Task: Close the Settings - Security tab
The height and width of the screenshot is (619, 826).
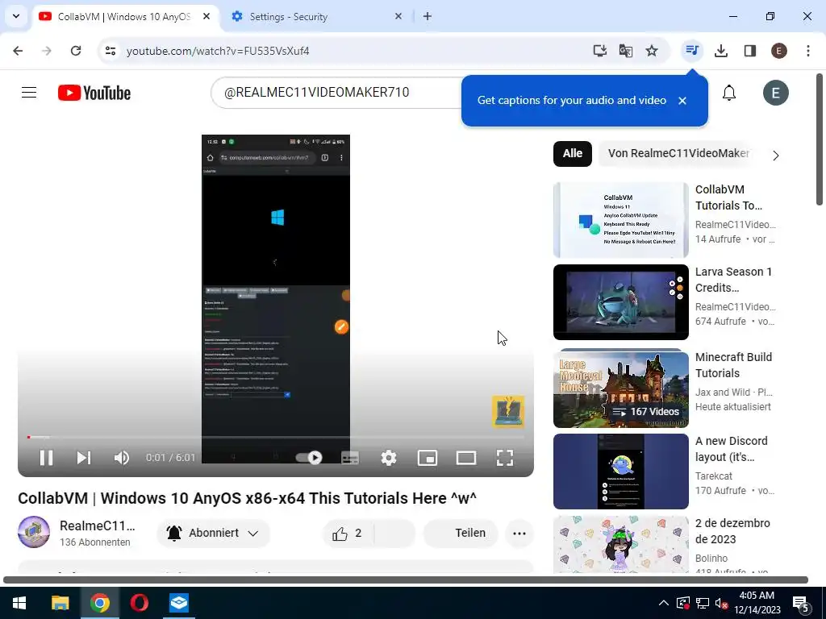Action: pyautogui.click(x=398, y=16)
